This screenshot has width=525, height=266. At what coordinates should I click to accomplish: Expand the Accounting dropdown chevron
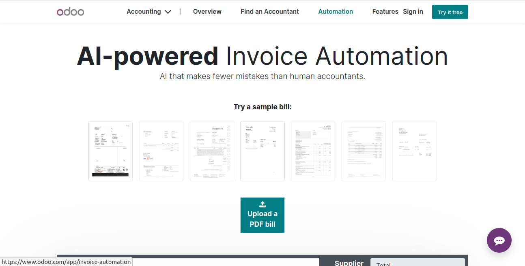(x=168, y=12)
